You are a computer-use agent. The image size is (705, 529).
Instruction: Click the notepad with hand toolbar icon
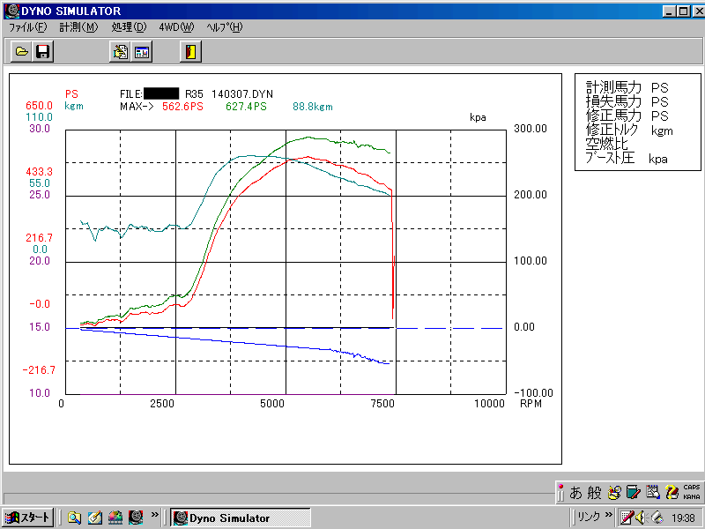click(x=120, y=52)
